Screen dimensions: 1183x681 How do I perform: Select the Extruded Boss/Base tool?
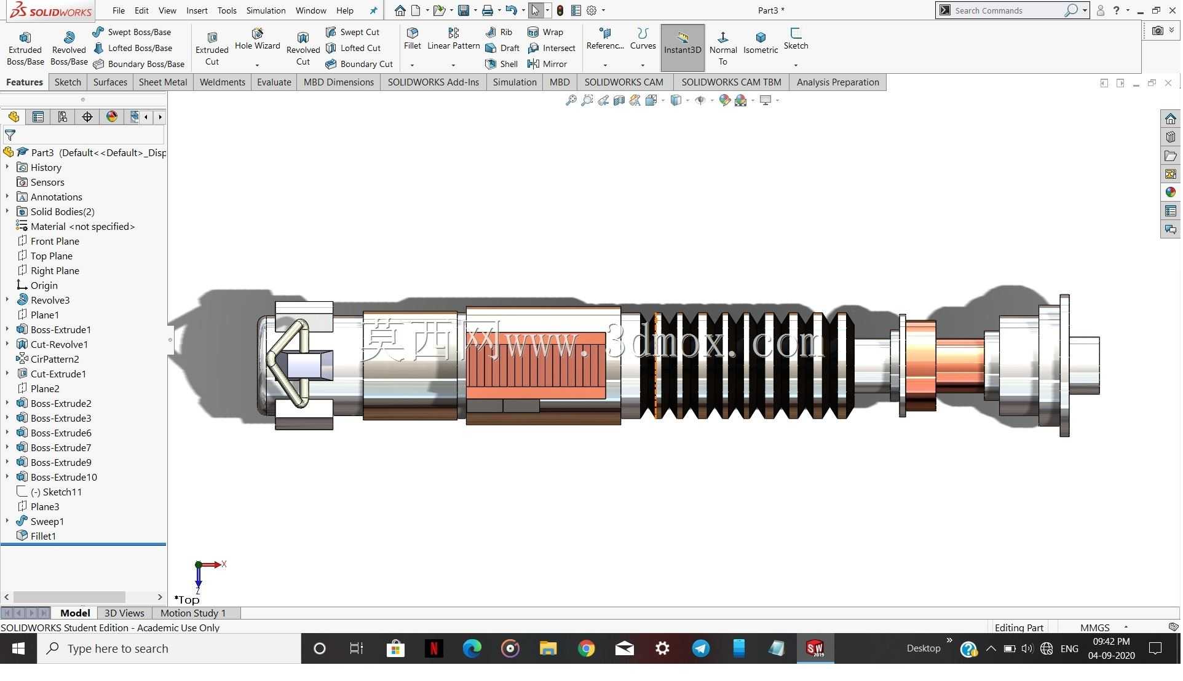(25, 48)
